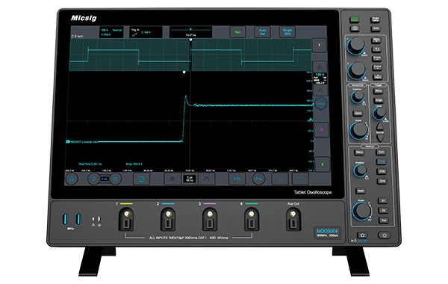Tap the pulse waveform icon in bottom toolbar
Image resolution: width=448 pixels, height=284 pixels.
click(206, 179)
